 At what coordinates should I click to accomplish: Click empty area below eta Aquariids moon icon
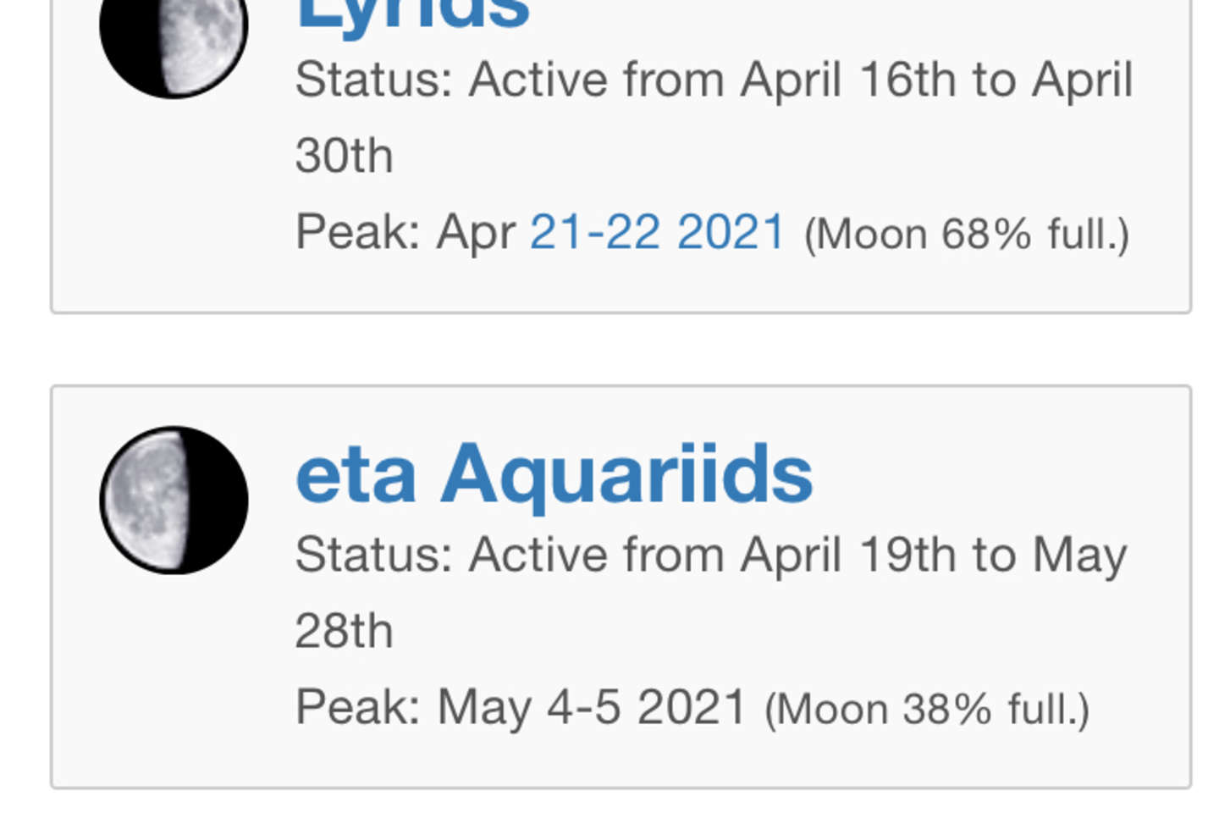coord(174,677)
